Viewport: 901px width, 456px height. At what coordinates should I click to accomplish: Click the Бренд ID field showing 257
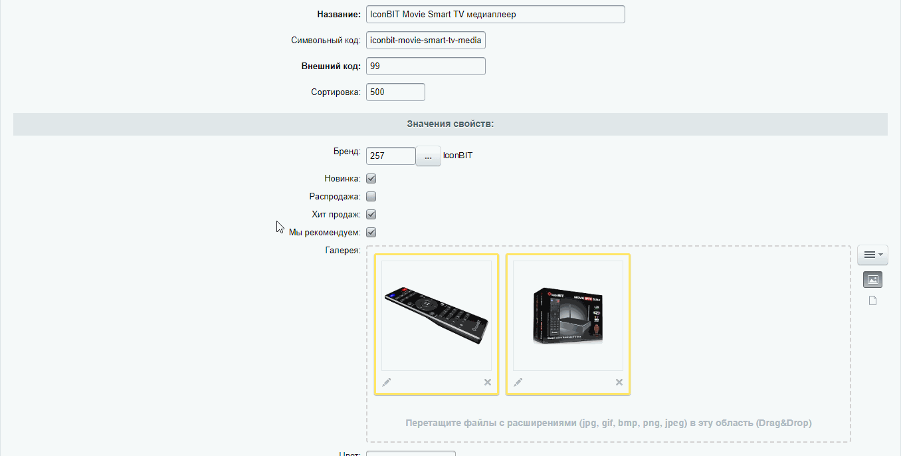coord(391,156)
